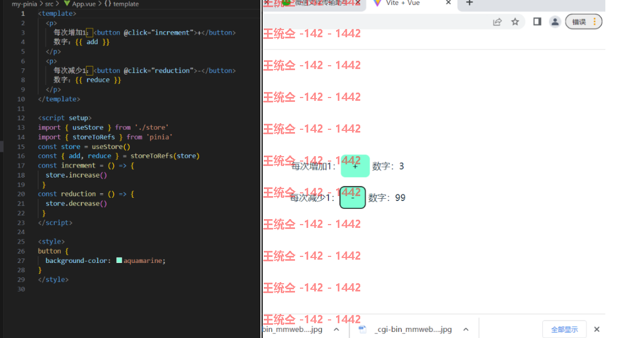The width and height of the screenshot is (624, 338).
Task: Click line number 25 in the gutter
Action: point(21,242)
